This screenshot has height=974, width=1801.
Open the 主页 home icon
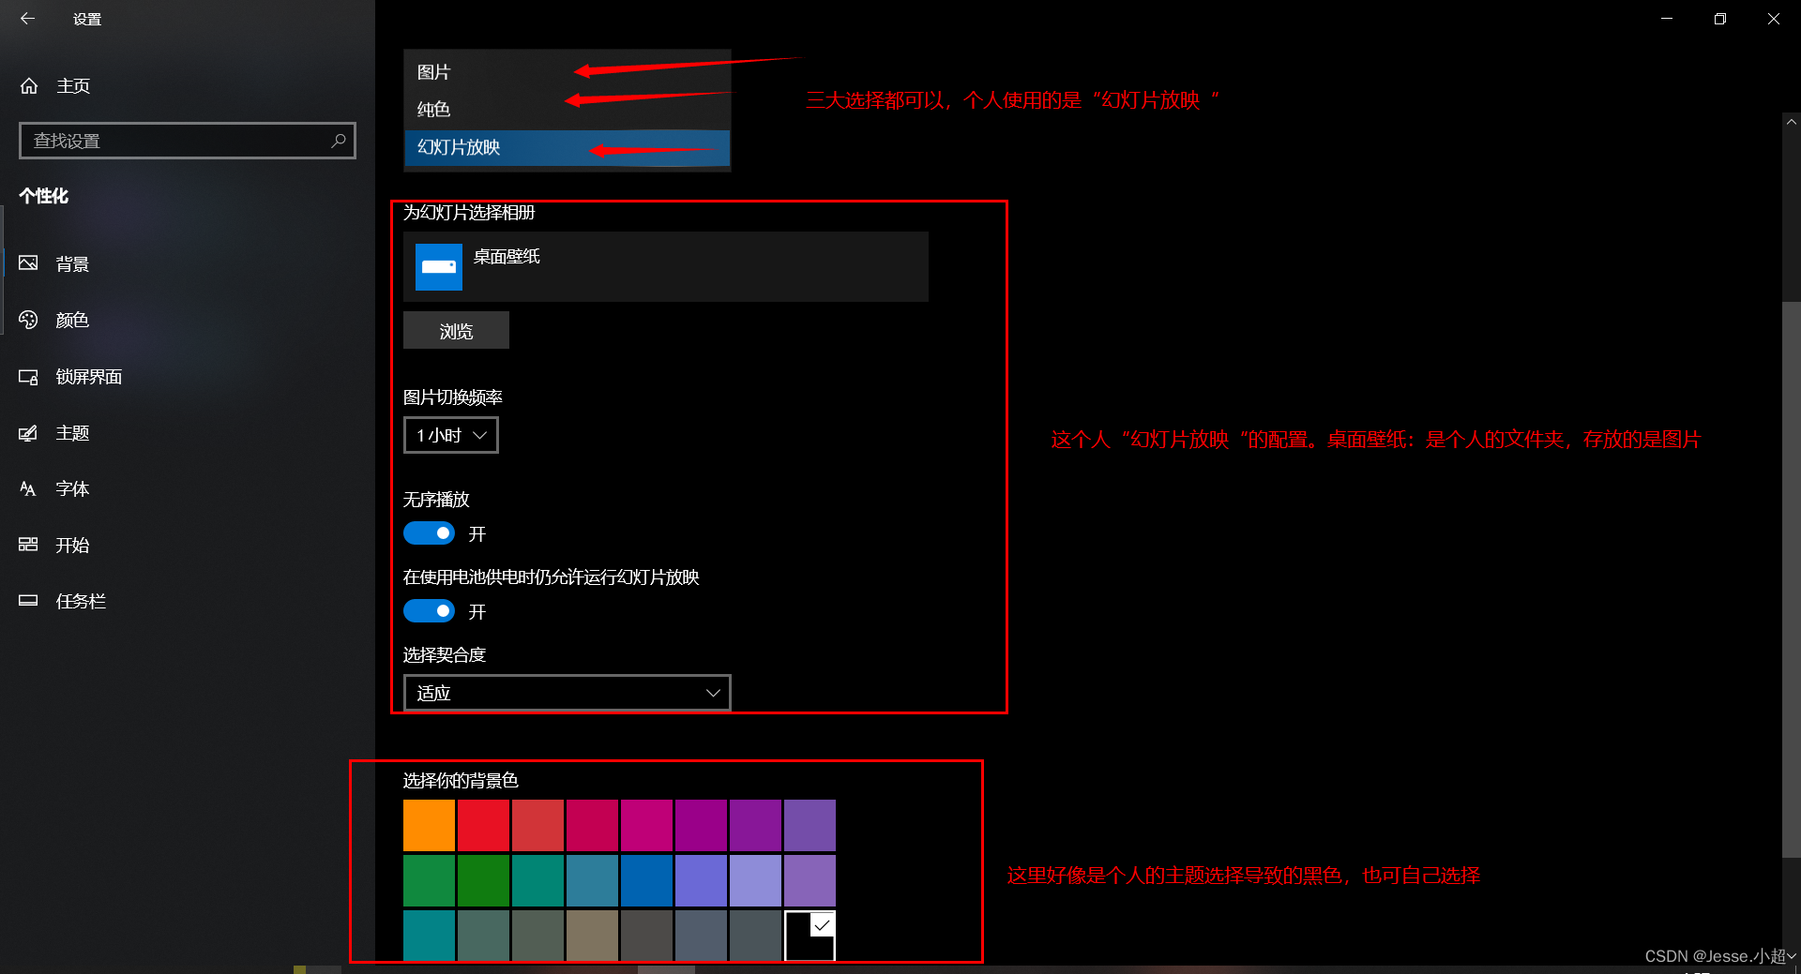click(x=29, y=86)
